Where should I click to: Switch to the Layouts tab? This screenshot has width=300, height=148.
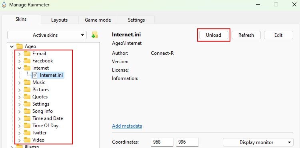tap(59, 20)
